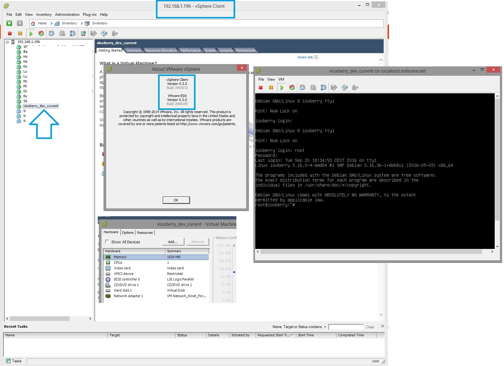Click USB connect icon in console window toolbar
Image resolution: width=504 pixels, height=366 pixels.
click(x=355, y=87)
